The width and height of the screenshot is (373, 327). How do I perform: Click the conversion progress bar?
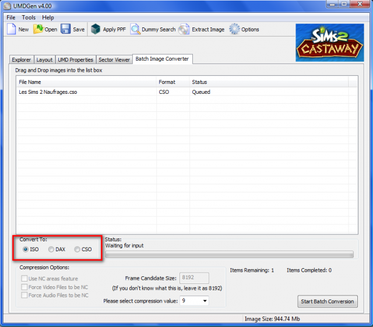point(229,254)
